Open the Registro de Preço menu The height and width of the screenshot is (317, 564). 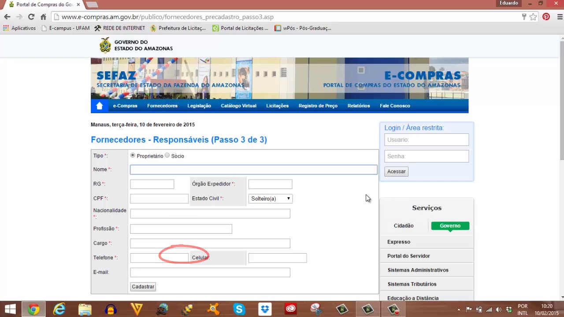coord(318,106)
